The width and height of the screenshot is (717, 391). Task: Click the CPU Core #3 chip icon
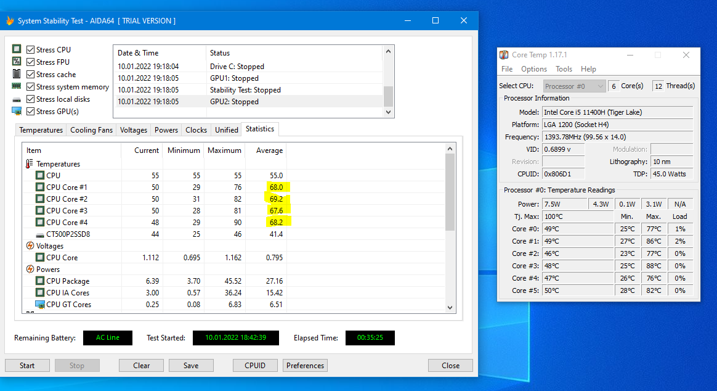click(x=40, y=210)
